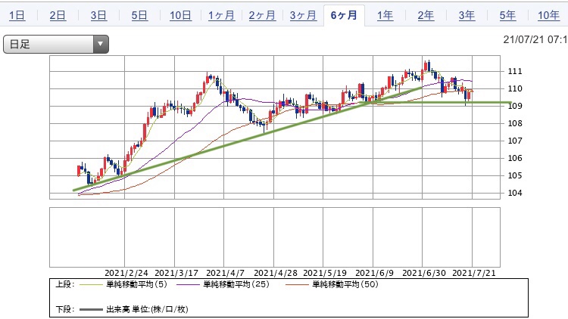Click the 2021/6/30 date axis label
The height and width of the screenshot is (319, 568).
424,273
